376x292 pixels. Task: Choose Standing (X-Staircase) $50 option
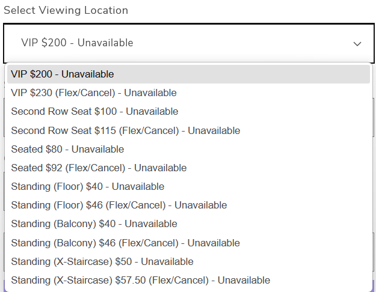(188, 261)
